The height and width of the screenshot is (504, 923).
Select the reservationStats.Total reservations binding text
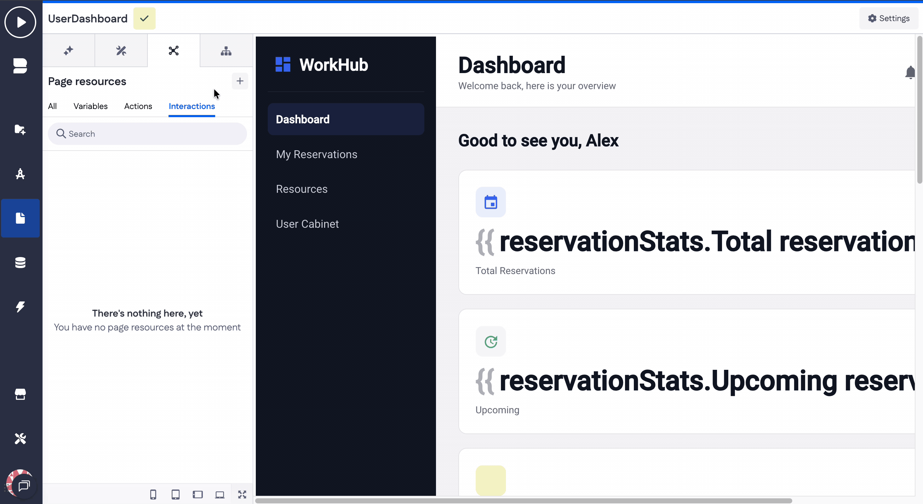pyautogui.click(x=695, y=242)
